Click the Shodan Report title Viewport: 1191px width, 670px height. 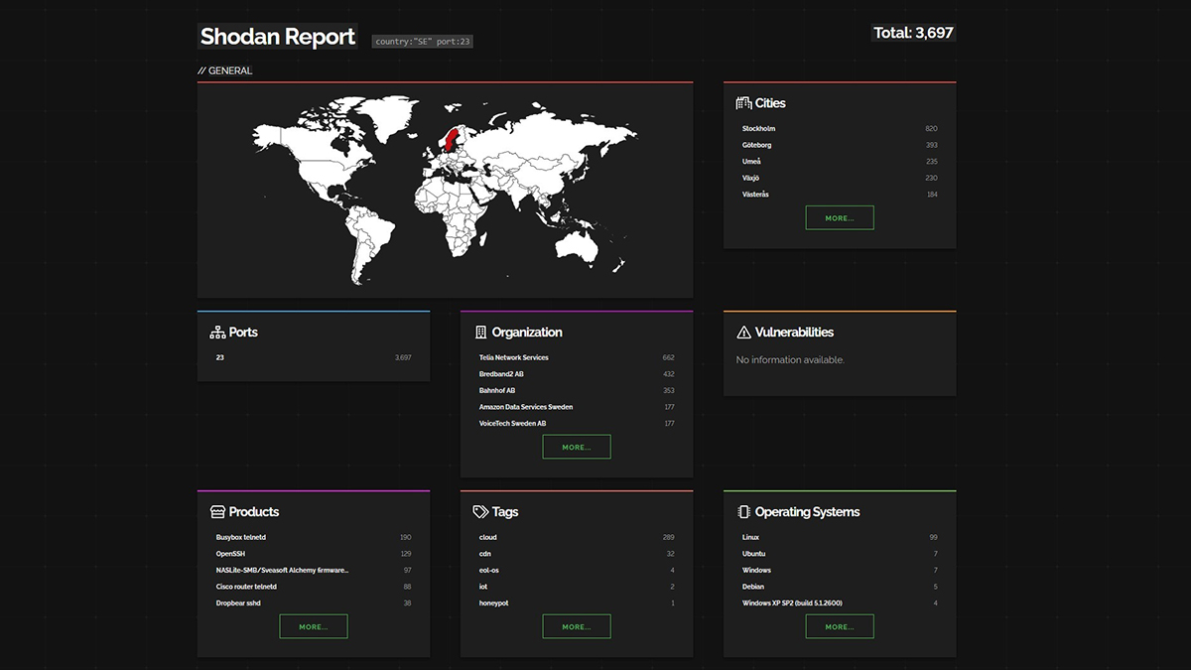pos(278,37)
